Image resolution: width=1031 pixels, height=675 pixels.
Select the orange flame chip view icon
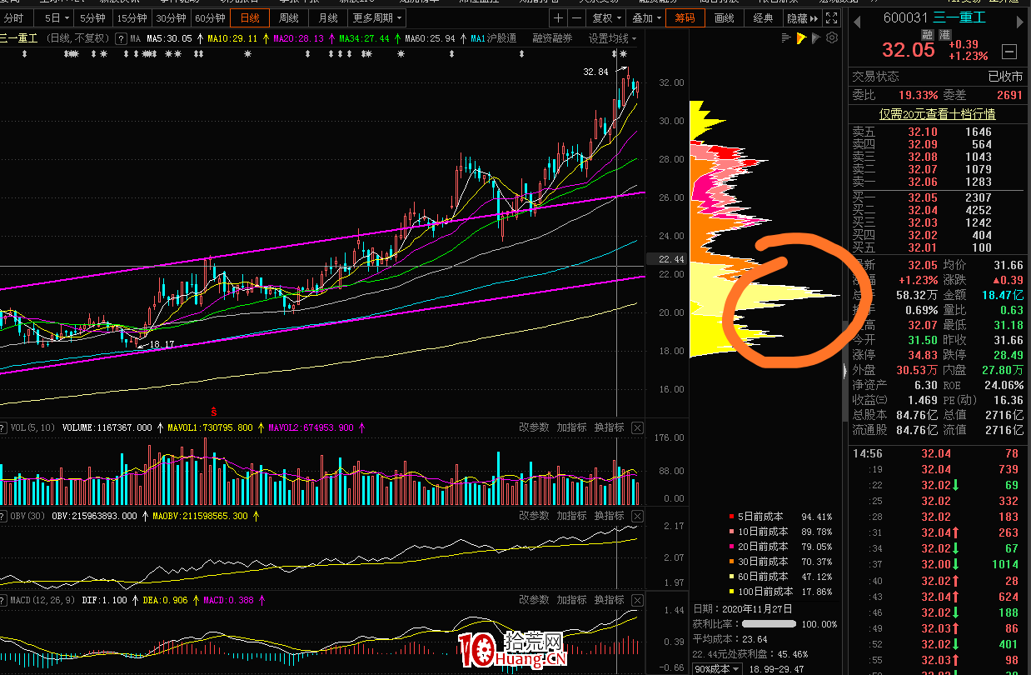click(801, 38)
